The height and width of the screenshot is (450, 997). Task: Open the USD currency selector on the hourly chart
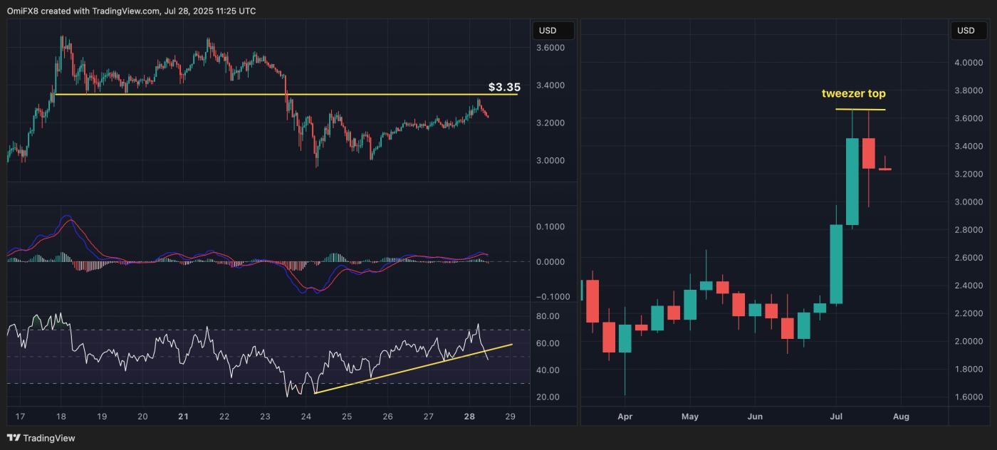point(553,31)
